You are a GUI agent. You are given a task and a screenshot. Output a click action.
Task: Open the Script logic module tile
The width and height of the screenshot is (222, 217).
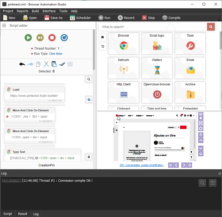pos(157,44)
